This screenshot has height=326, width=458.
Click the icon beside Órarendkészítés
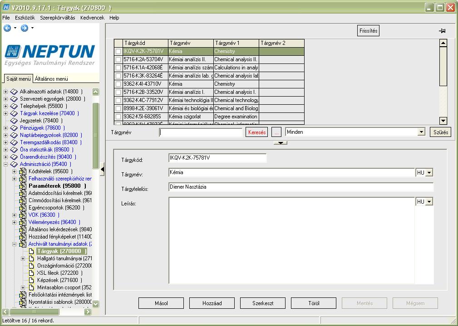[x=14, y=157]
